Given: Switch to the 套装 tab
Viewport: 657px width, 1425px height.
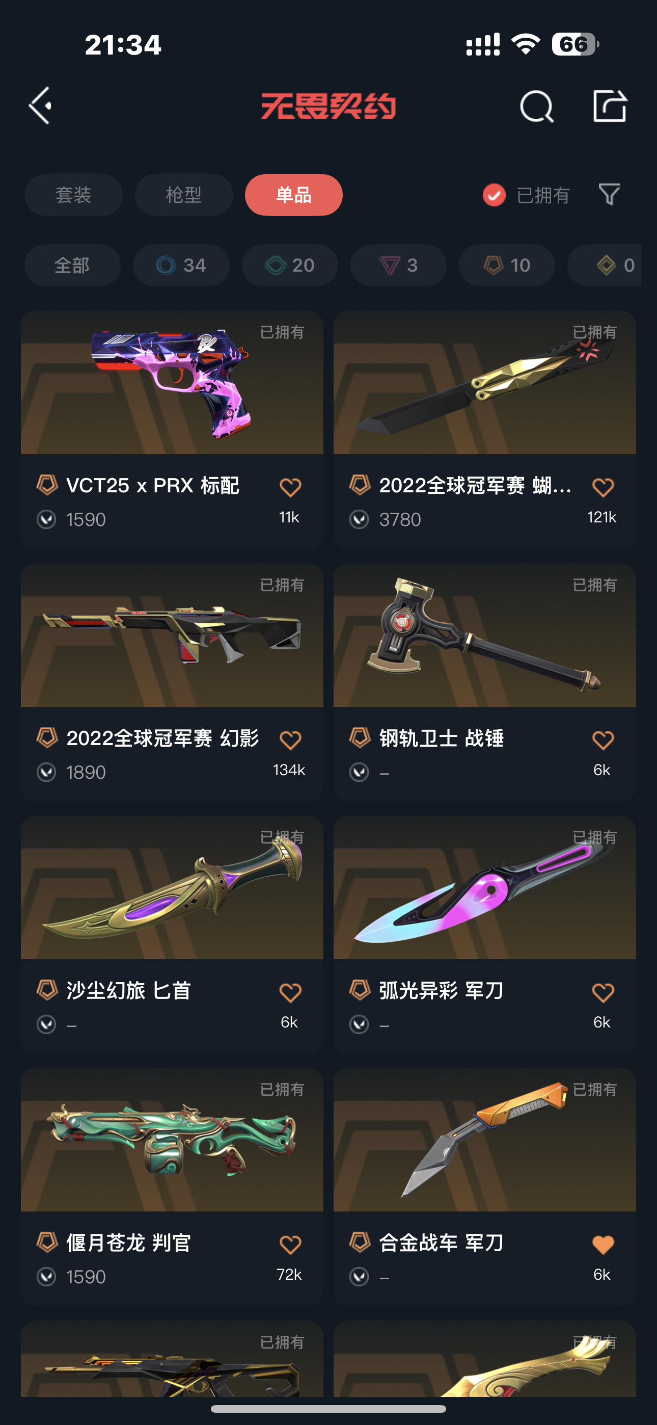Looking at the screenshot, I should (x=73, y=195).
